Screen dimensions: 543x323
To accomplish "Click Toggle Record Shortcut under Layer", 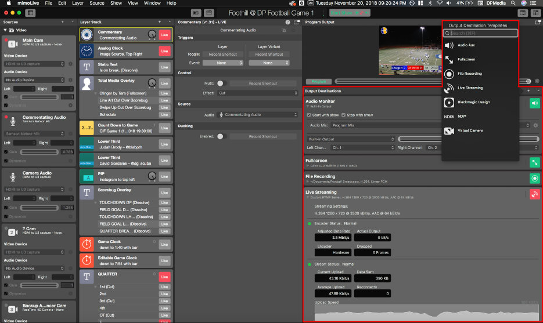I will 222,55.
